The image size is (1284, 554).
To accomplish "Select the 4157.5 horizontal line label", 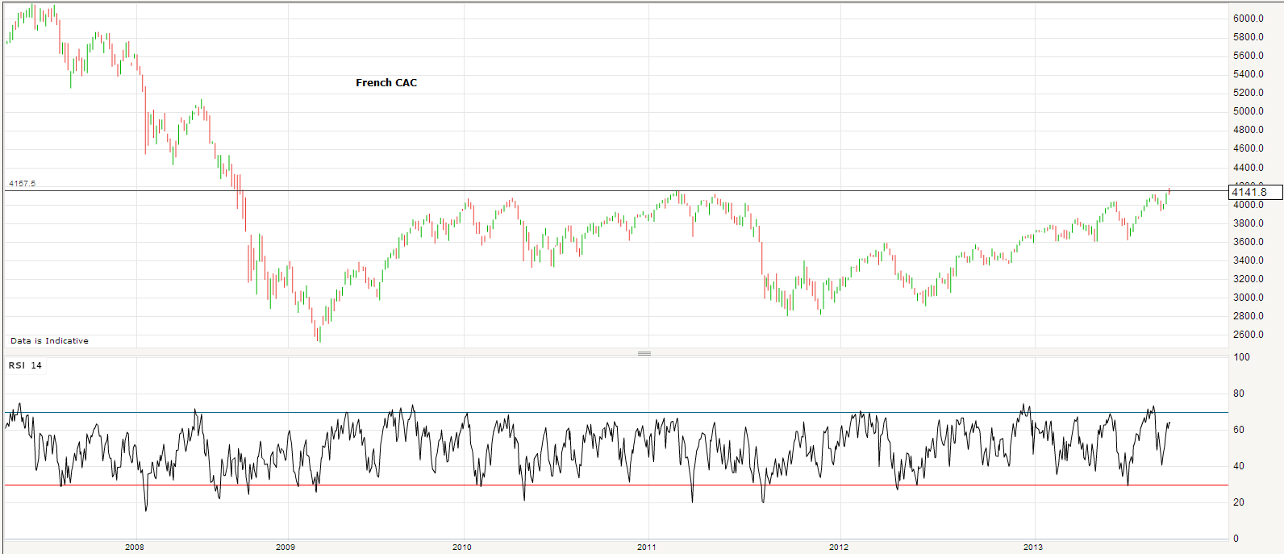I will 22,184.
